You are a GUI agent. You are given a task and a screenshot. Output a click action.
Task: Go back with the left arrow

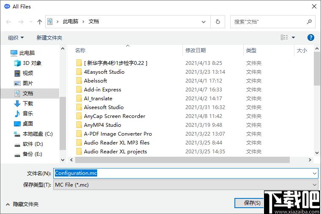8,21
